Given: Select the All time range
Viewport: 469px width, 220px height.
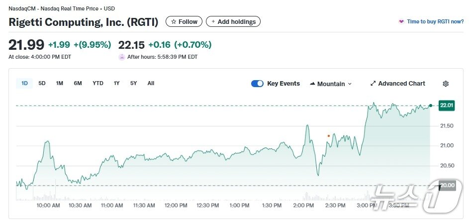Looking at the screenshot, I should [151, 83].
